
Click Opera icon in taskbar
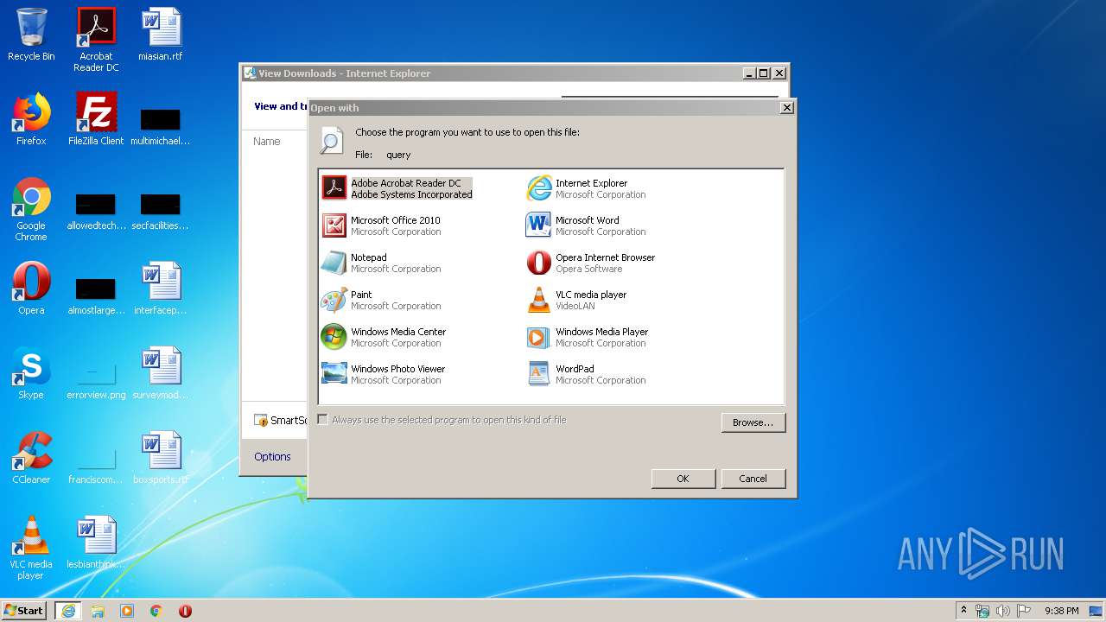point(185,610)
